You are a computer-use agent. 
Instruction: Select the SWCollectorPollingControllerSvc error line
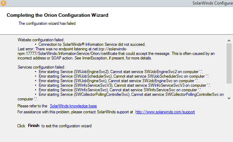(x=121, y=97)
